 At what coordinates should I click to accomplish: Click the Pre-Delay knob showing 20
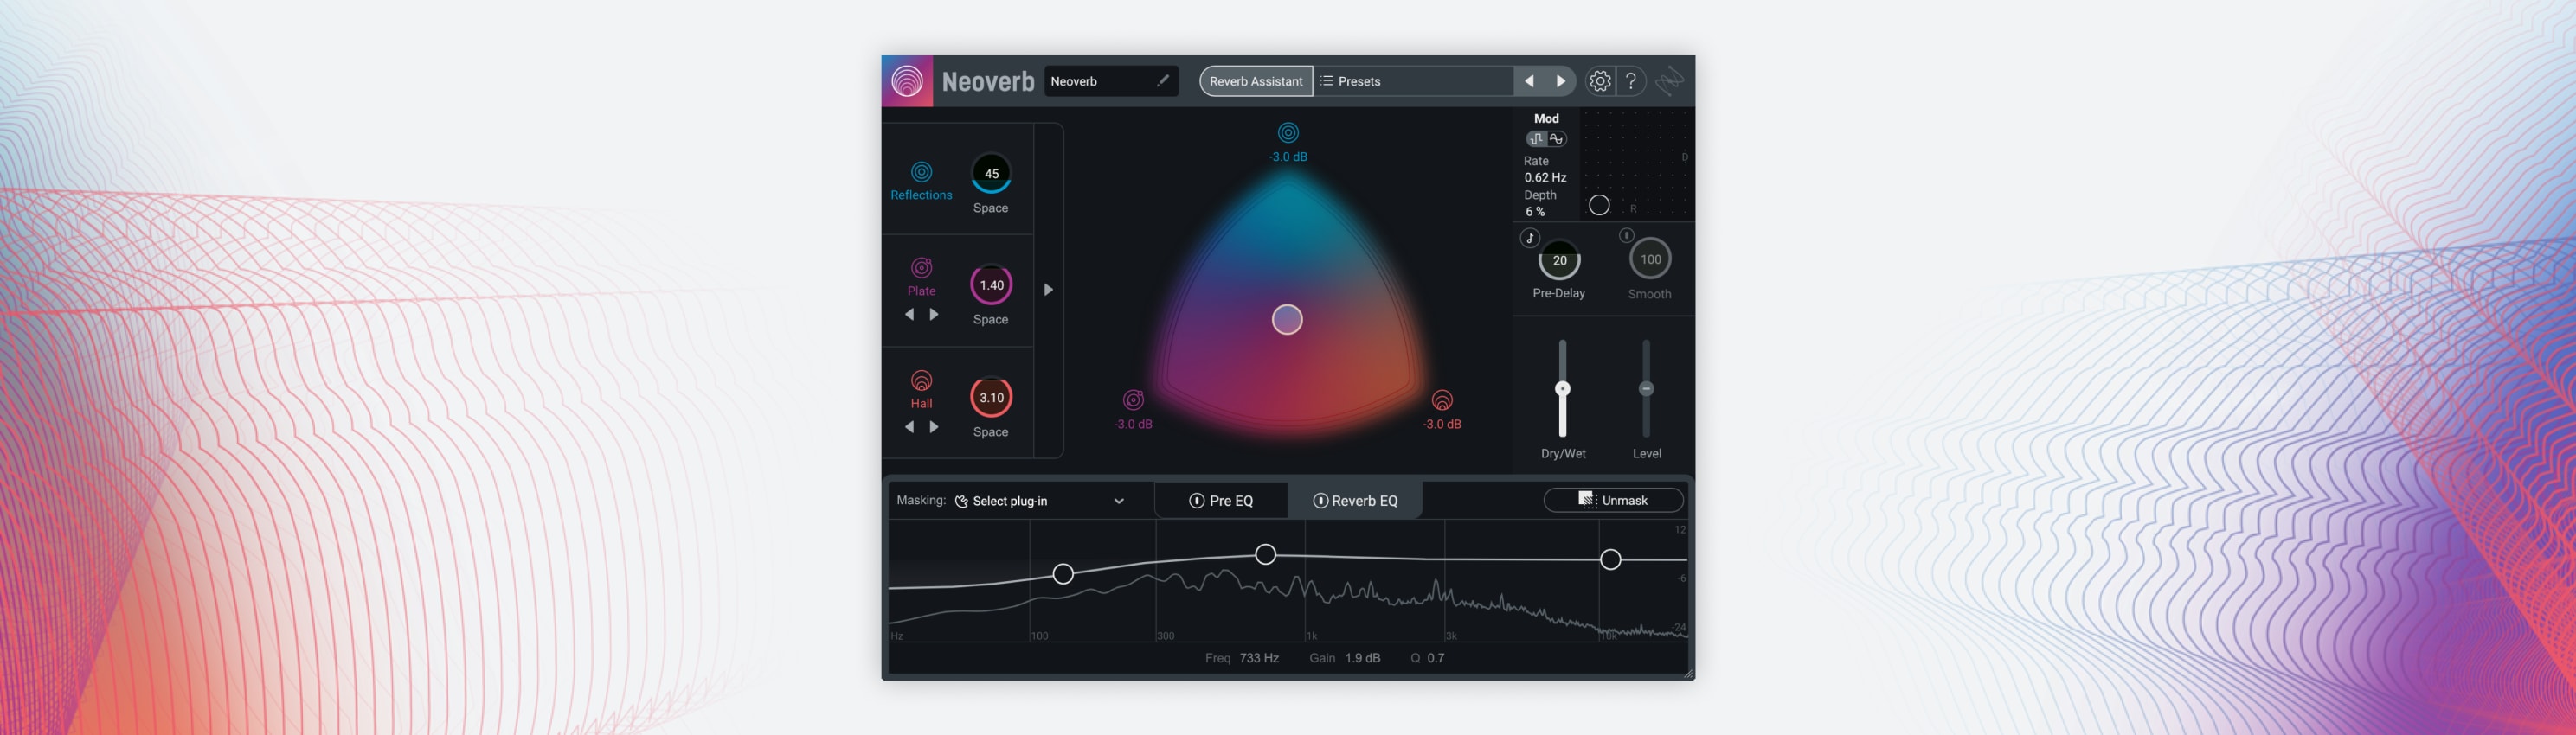1559,259
